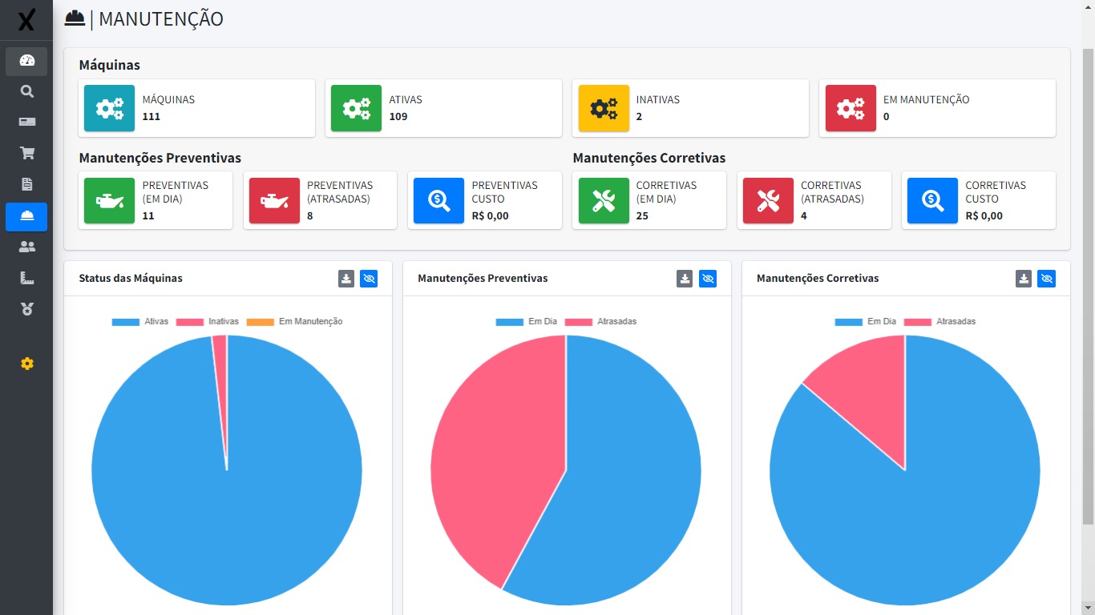Click the ruler measurement sidebar icon
Image resolution: width=1095 pixels, height=615 pixels.
[26, 278]
